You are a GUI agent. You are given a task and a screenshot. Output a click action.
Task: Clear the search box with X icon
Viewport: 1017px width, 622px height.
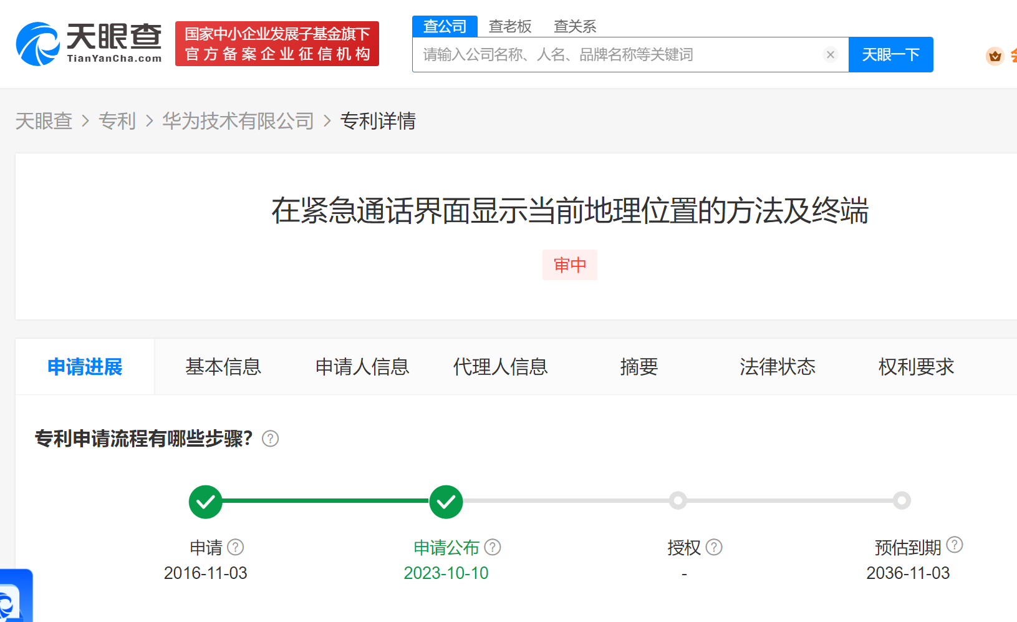tap(830, 55)
